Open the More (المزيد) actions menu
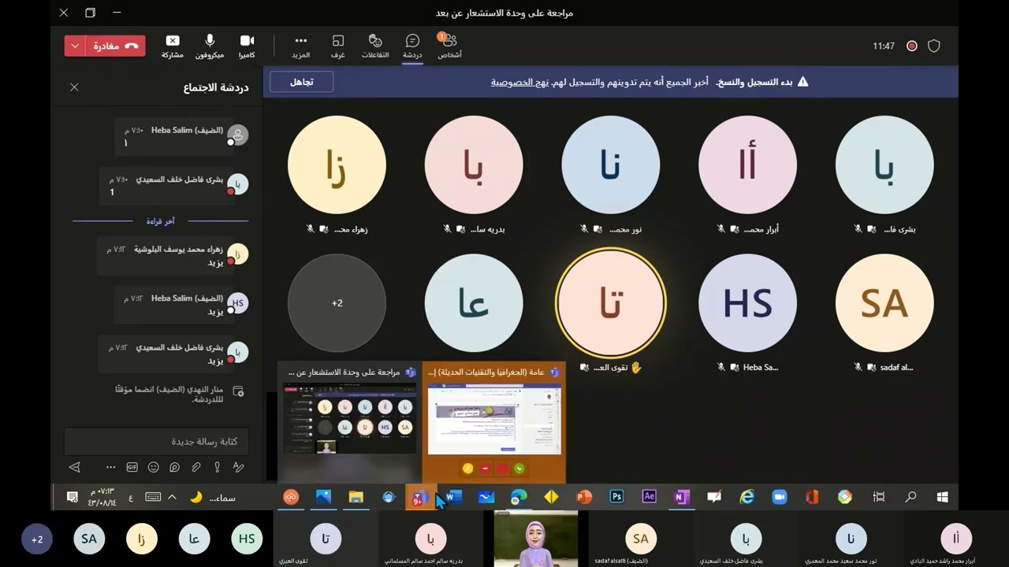Screen dimensions: 1009x567 click(300, 46)
